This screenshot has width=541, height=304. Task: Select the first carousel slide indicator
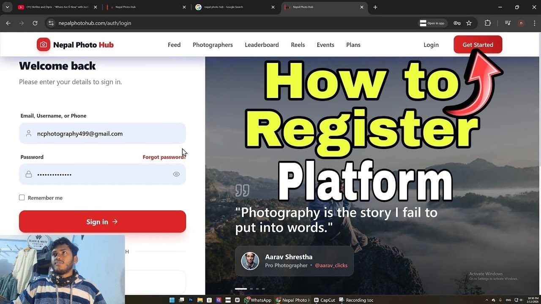coord(241,289)
